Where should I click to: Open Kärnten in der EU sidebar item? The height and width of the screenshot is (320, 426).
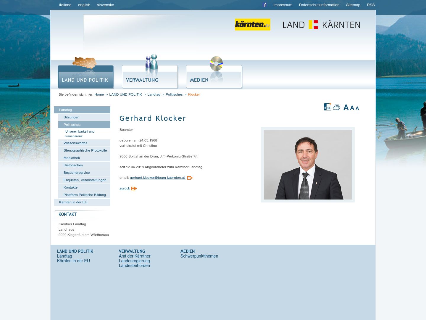(82, 202)
